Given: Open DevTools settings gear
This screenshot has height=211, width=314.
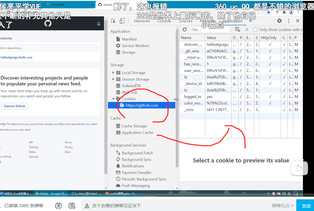Looking at the screenshot, I should (x=279, y=21).
